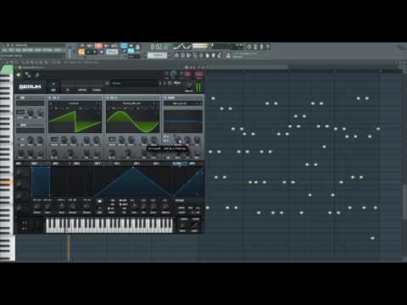This screenshot has width=407, height=305.
Task: Click the Stop button in FL Studio transport
Action: pos(95,52)
